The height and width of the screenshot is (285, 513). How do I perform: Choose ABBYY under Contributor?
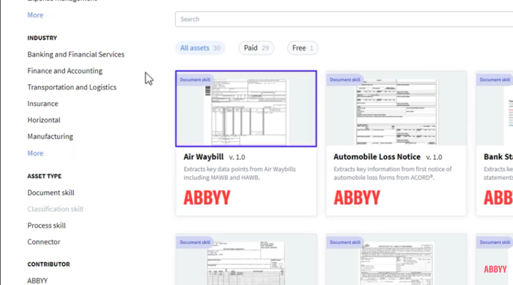[x=38, y=280]
